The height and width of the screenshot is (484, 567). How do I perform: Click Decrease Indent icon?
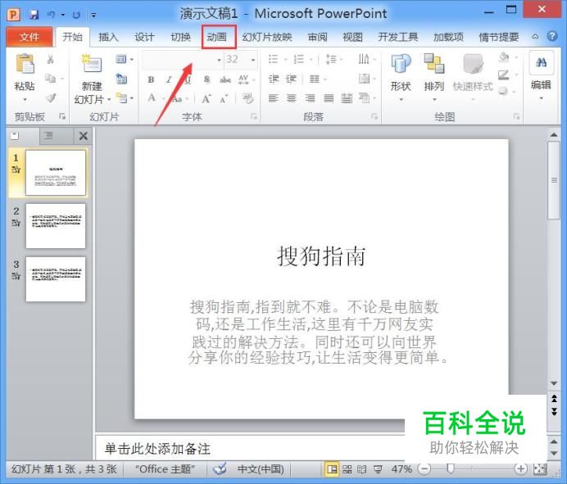pos(274,79)
